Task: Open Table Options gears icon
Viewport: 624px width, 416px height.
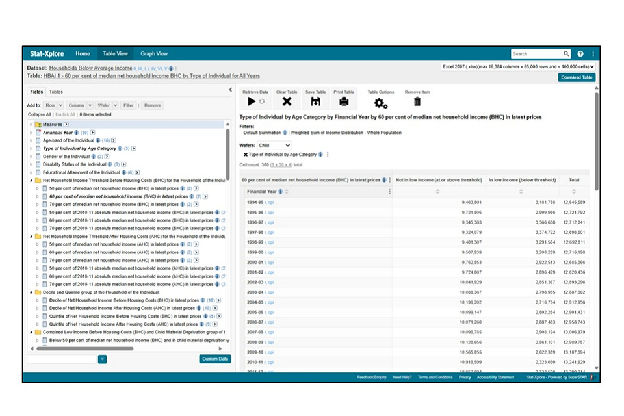Action: point(380,103)
